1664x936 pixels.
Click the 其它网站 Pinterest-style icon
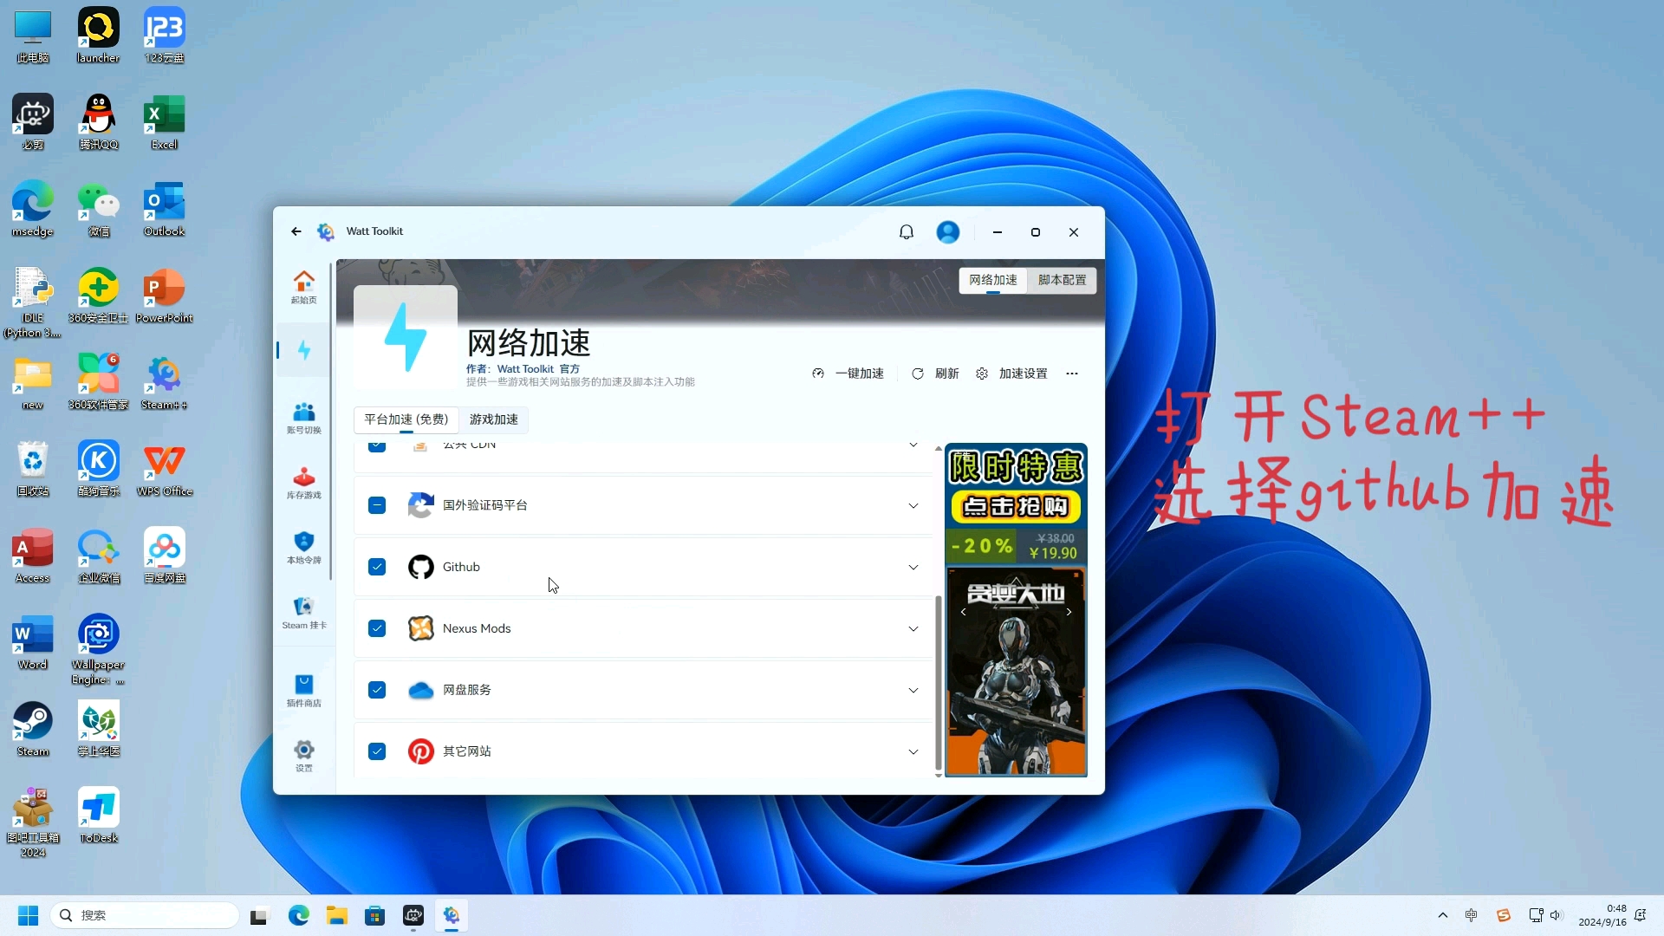coord(421,751)
